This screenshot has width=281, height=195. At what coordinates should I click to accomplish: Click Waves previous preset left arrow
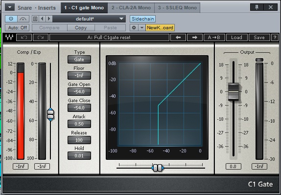click(178, 38)
